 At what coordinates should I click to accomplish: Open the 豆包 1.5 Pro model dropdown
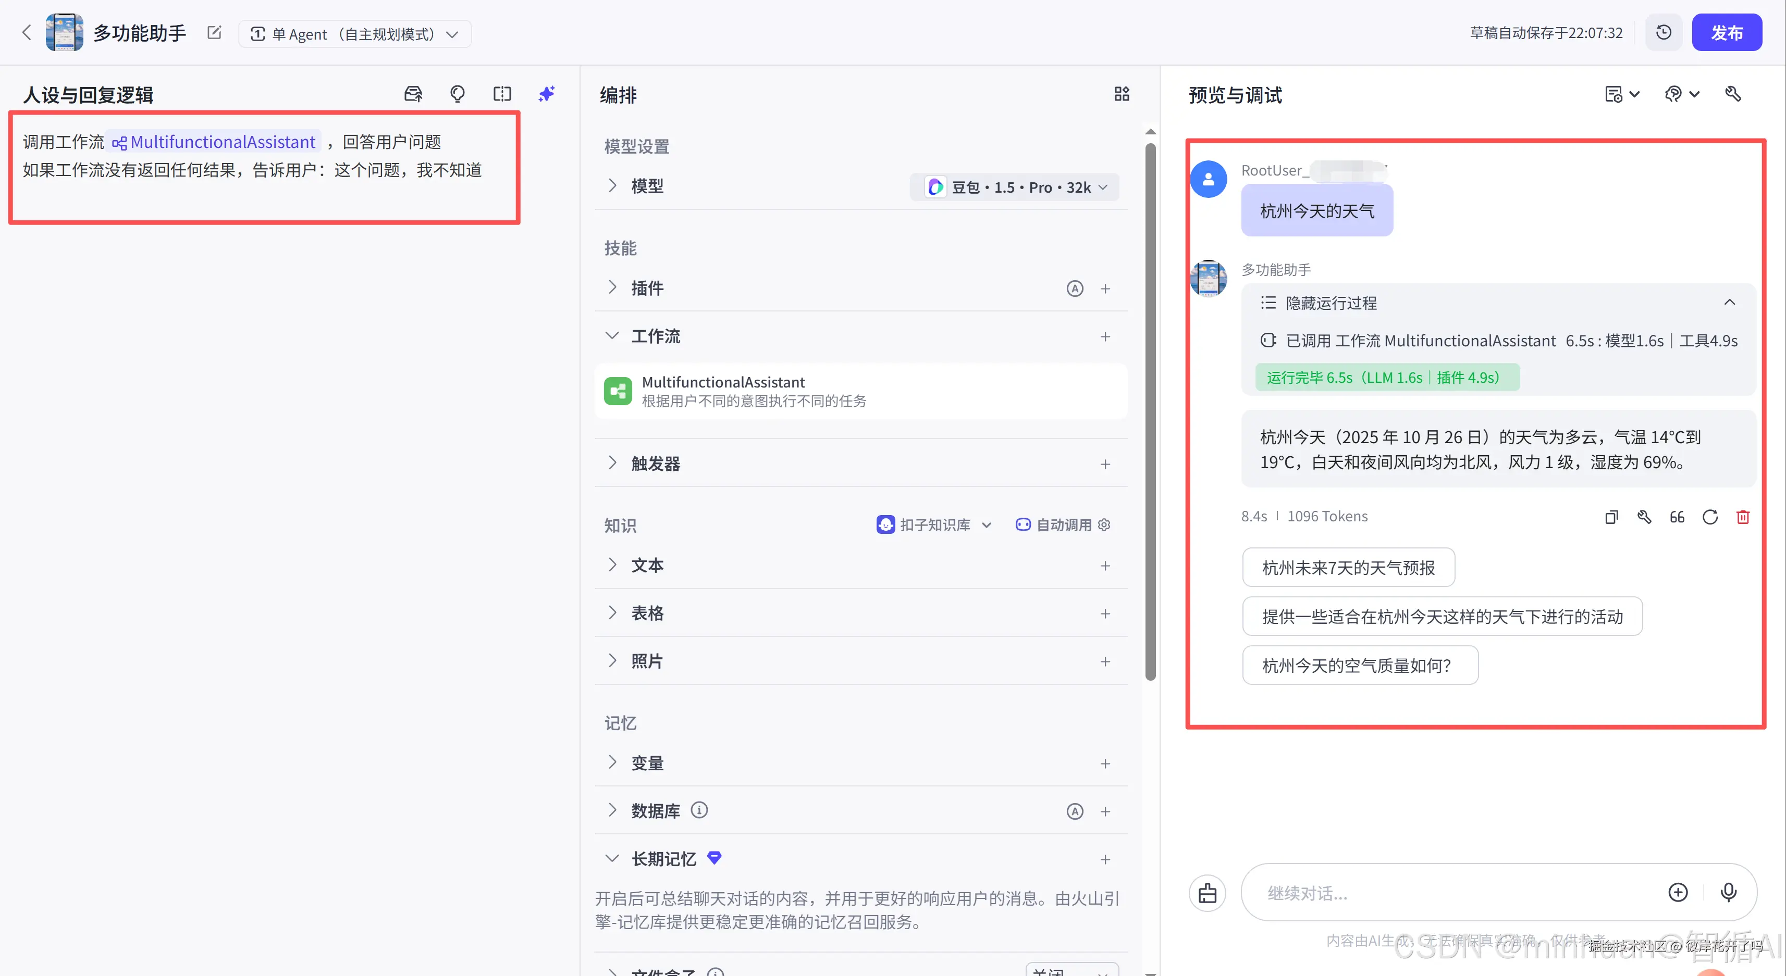pos(1014,187)
